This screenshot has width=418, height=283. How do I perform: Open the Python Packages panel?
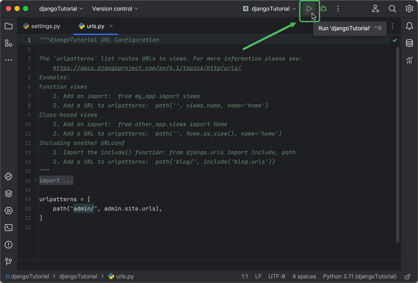click(x=8, y=194)
